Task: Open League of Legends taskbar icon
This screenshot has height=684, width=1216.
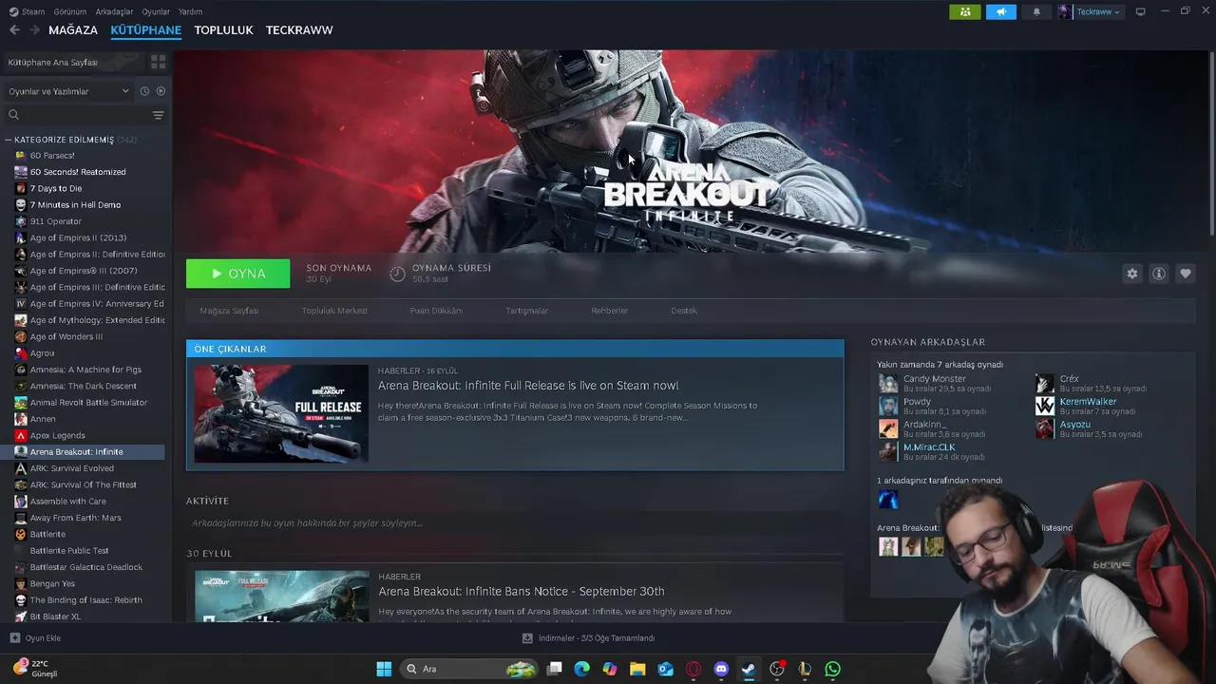Action: coord(805,669)
